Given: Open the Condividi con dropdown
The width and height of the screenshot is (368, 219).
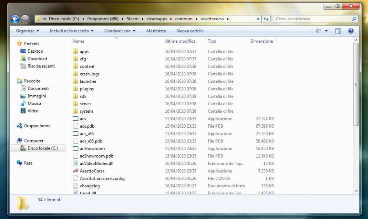Looking at the screenshot, I should click(x=120, y=31).
